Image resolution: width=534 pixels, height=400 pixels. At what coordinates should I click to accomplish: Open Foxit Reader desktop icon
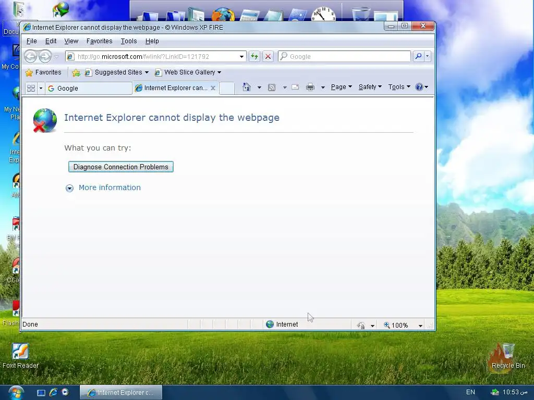pyautogui.click(x=20, y=356)
